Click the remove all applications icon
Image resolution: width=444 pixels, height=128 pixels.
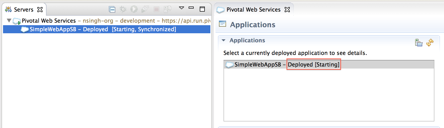pyautogui.click(x=419, y=43)
